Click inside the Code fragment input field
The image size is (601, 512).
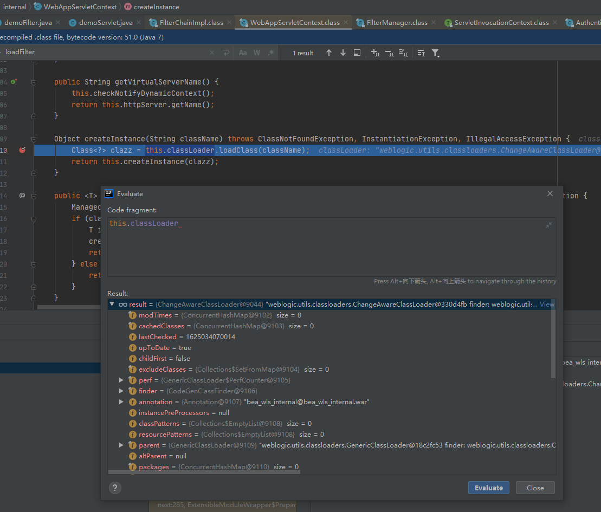click(325, 247)
